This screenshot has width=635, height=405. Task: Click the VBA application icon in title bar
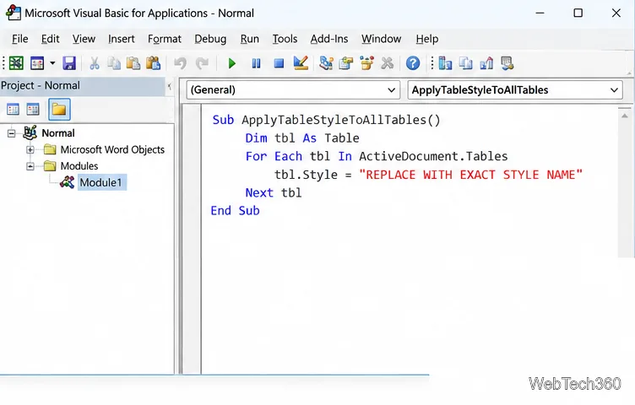tap(13, 13)
